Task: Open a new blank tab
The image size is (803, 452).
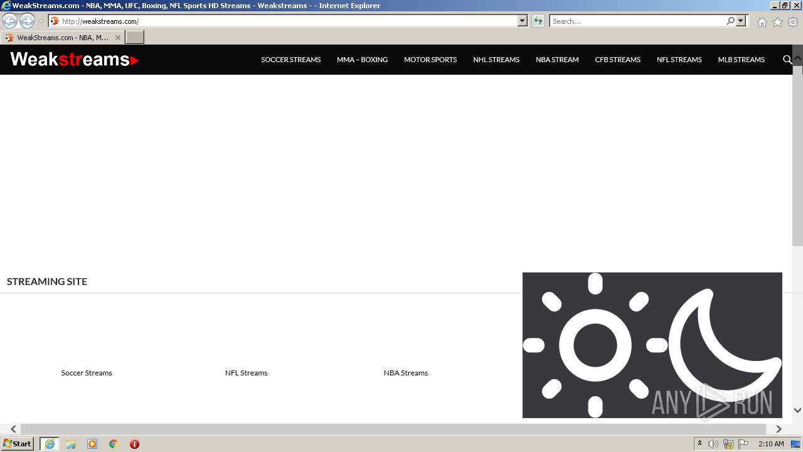Action: tap(135, 38)
